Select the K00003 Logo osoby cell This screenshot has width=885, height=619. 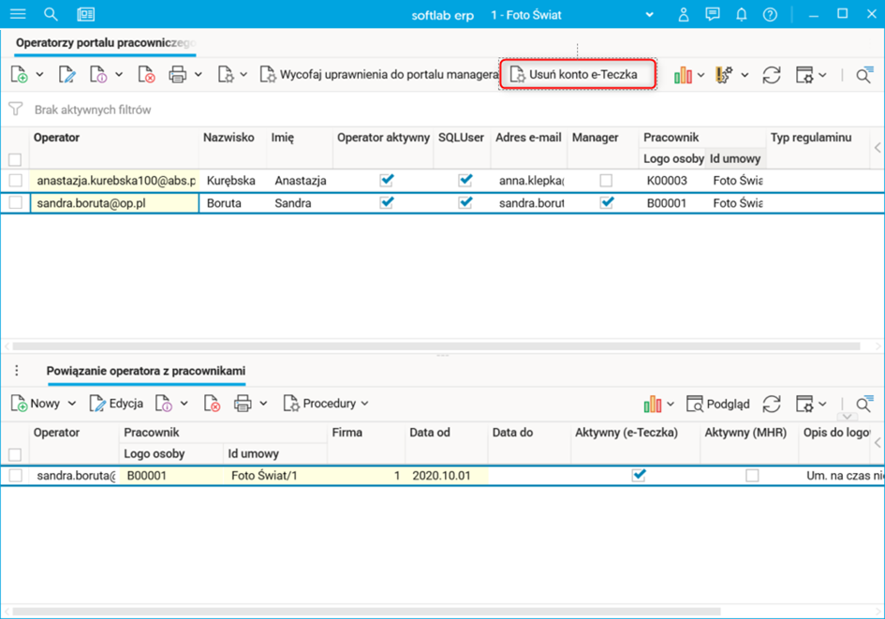pos(672,181)
